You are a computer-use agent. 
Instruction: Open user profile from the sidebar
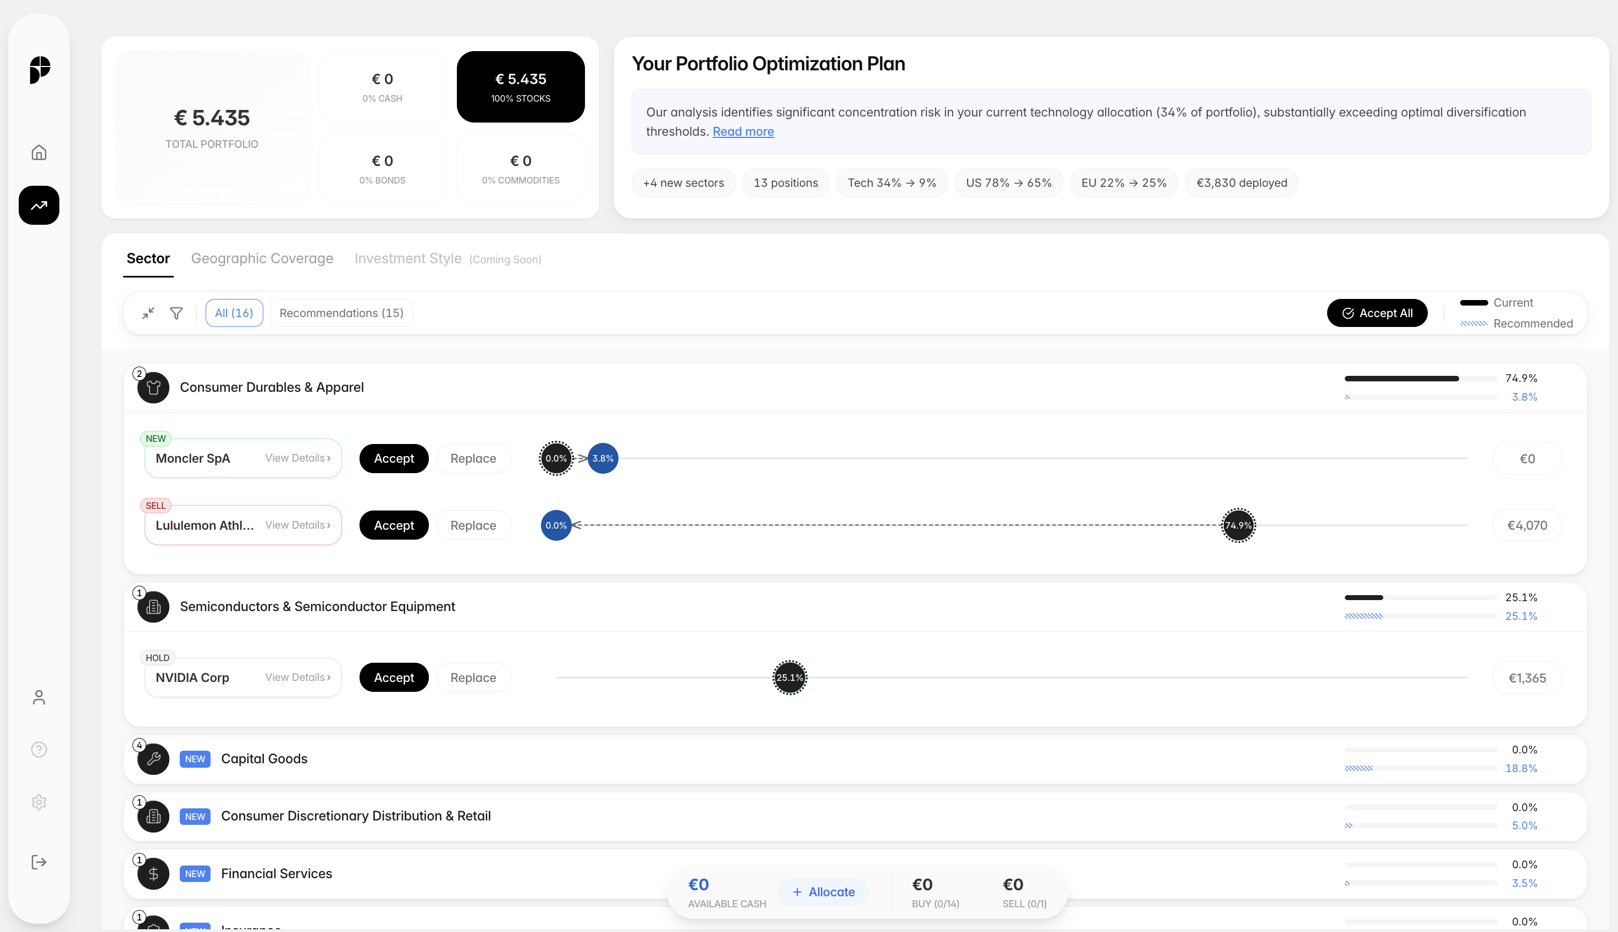coord(38,697)
